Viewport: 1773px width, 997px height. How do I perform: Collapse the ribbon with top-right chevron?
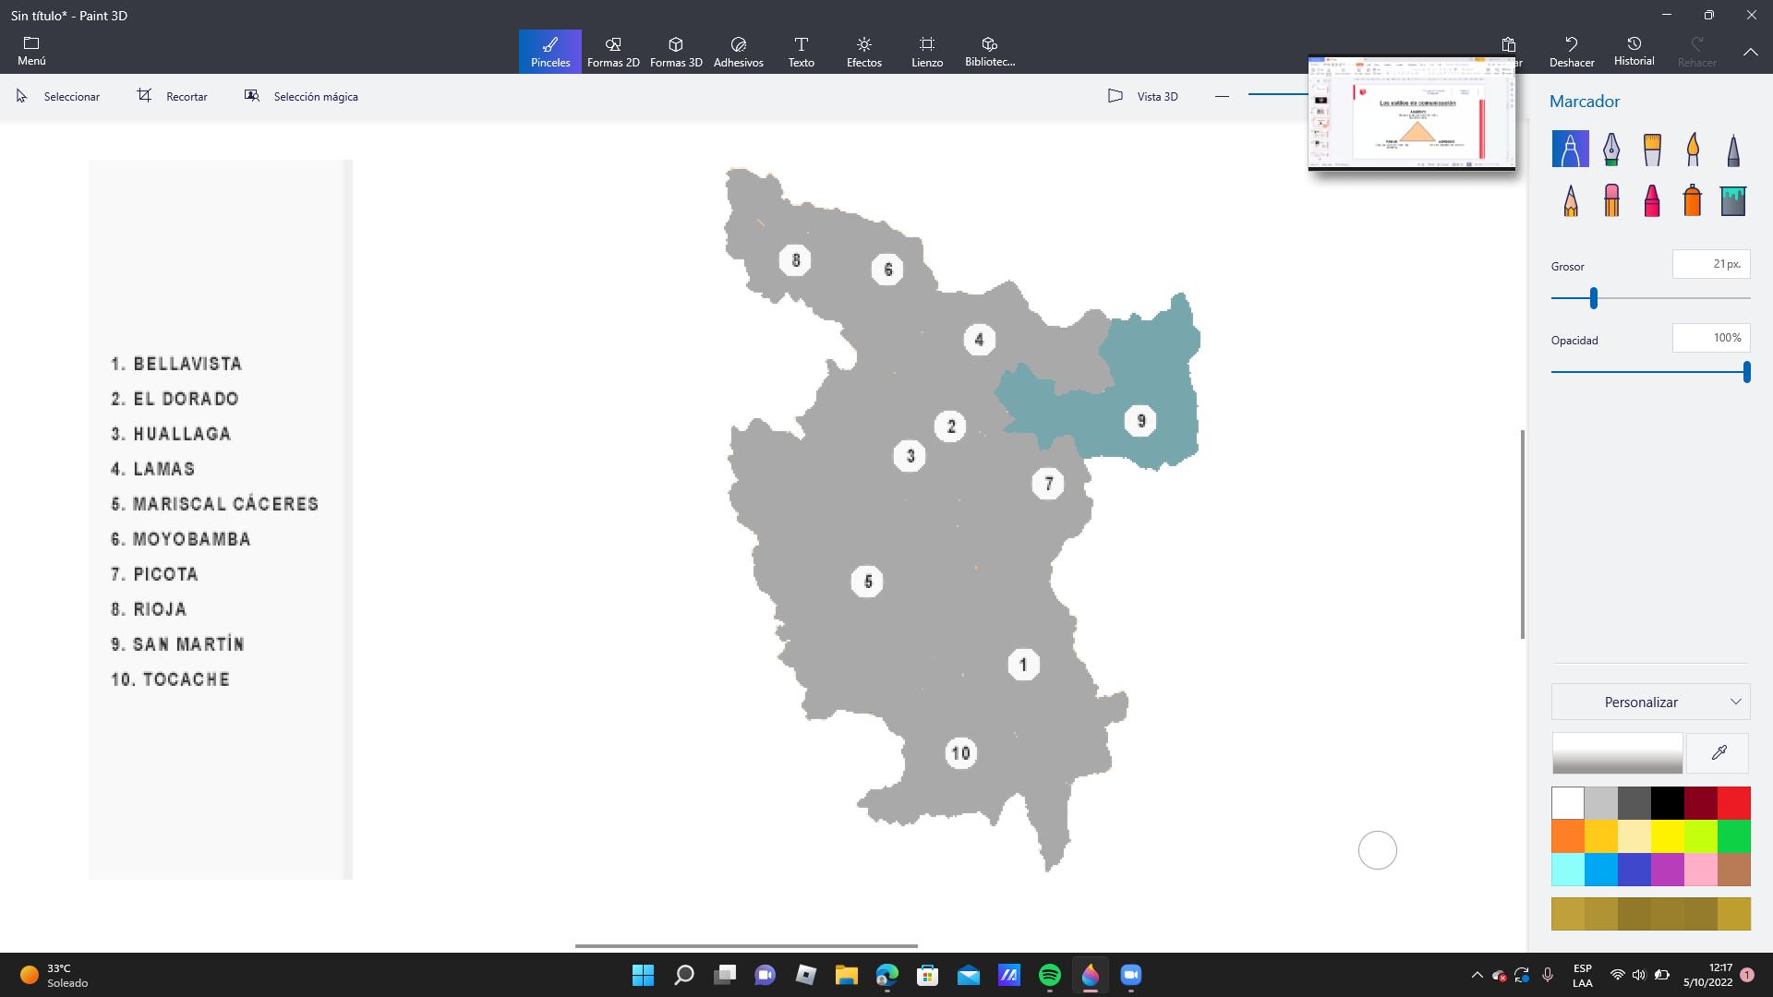coord(1750,53)
